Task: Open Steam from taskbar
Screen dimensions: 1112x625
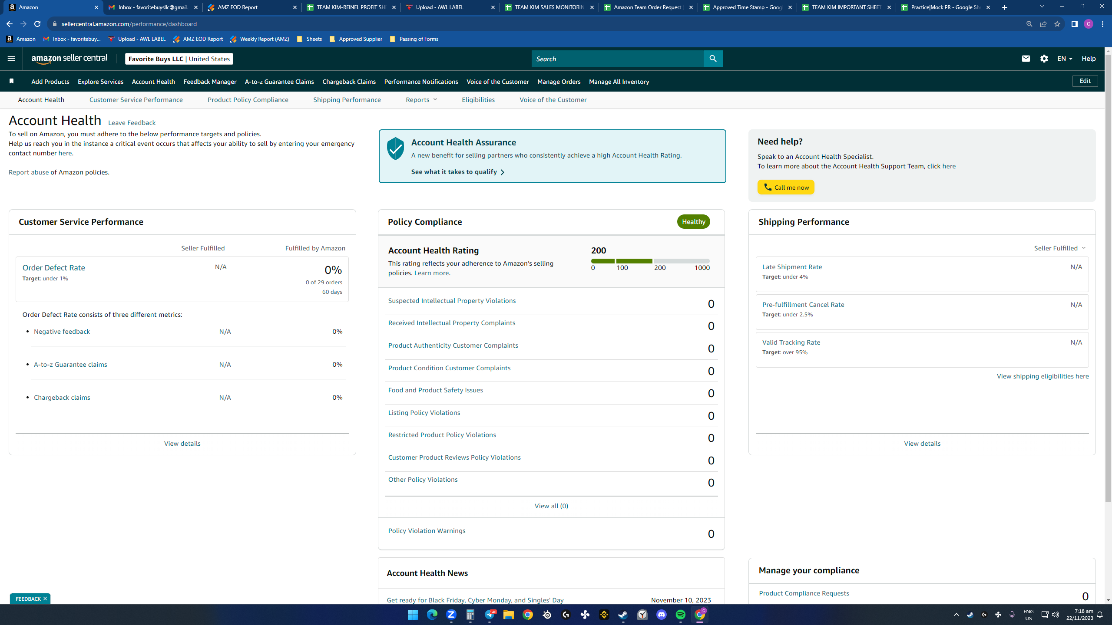Action: coord(623,615)
